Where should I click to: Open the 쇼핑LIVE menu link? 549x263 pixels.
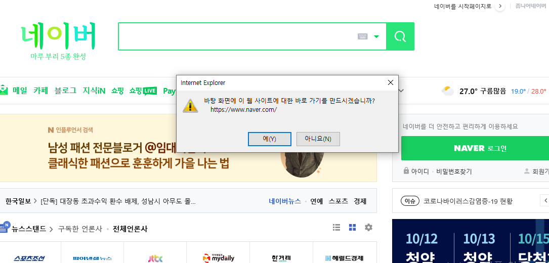coord(143,91)
